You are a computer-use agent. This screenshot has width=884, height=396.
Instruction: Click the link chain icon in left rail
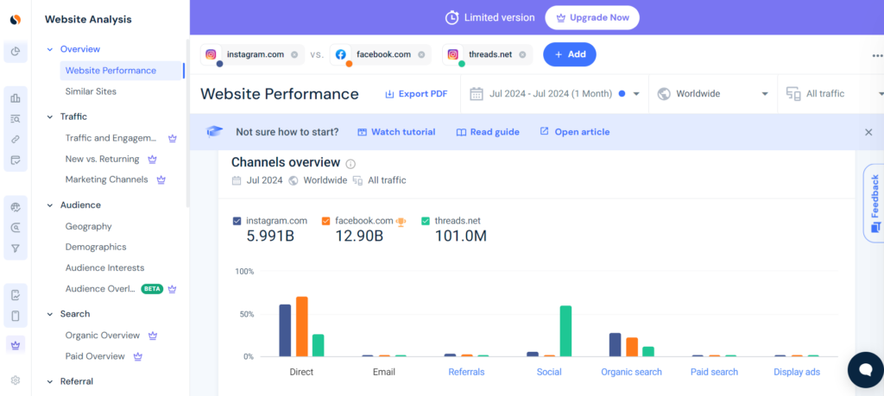(16, 140)
